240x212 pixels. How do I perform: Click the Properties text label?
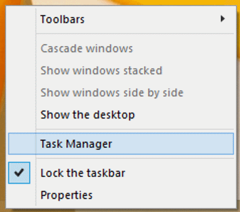click(66, 195)
